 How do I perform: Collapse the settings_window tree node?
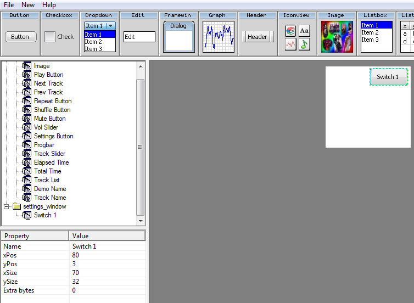point(7,206)
